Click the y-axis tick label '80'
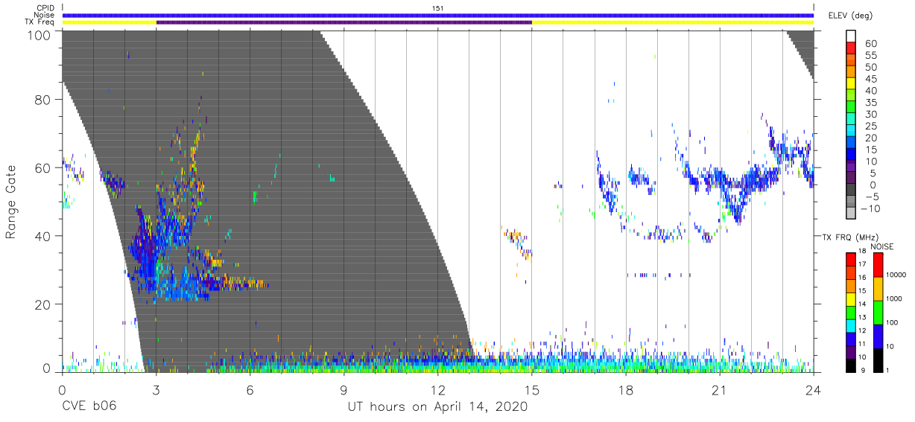The height and width of the screenshot is (422, 915). pos(42,99)
